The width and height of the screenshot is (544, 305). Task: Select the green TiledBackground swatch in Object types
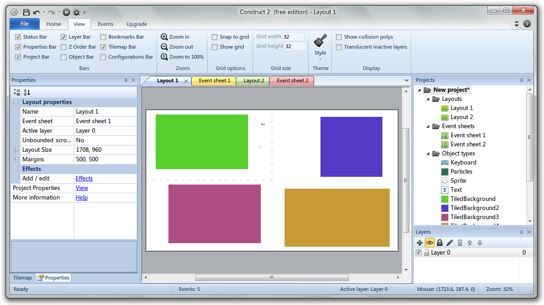point(444,199)
